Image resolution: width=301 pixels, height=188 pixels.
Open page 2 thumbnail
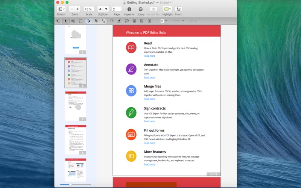point(76,73)
